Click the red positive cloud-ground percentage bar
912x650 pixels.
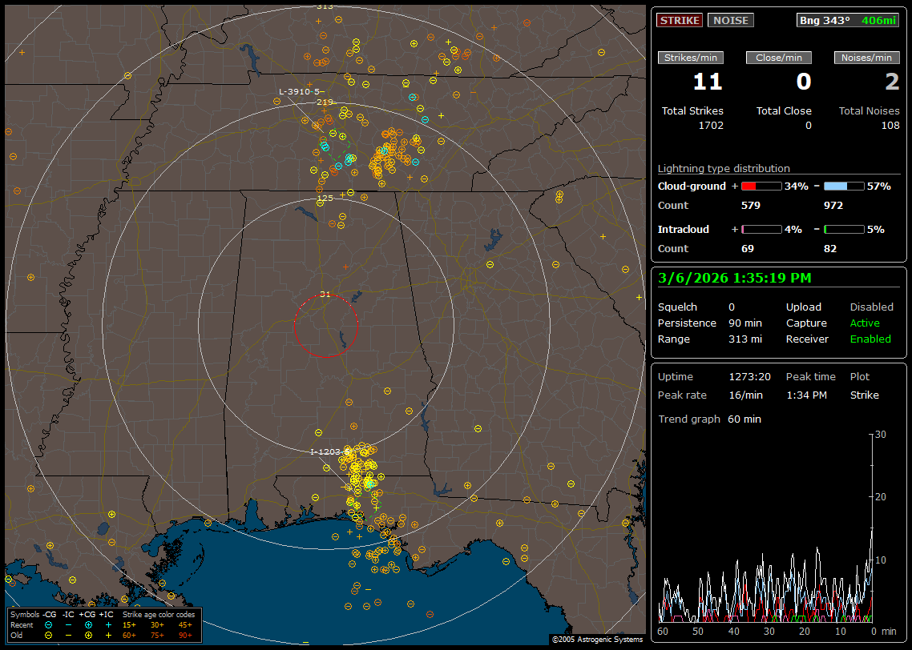[x=761, y=186]
